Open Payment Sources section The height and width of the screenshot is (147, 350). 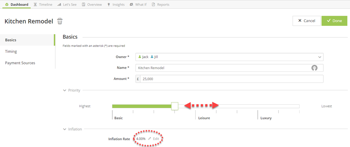(27, 63)
